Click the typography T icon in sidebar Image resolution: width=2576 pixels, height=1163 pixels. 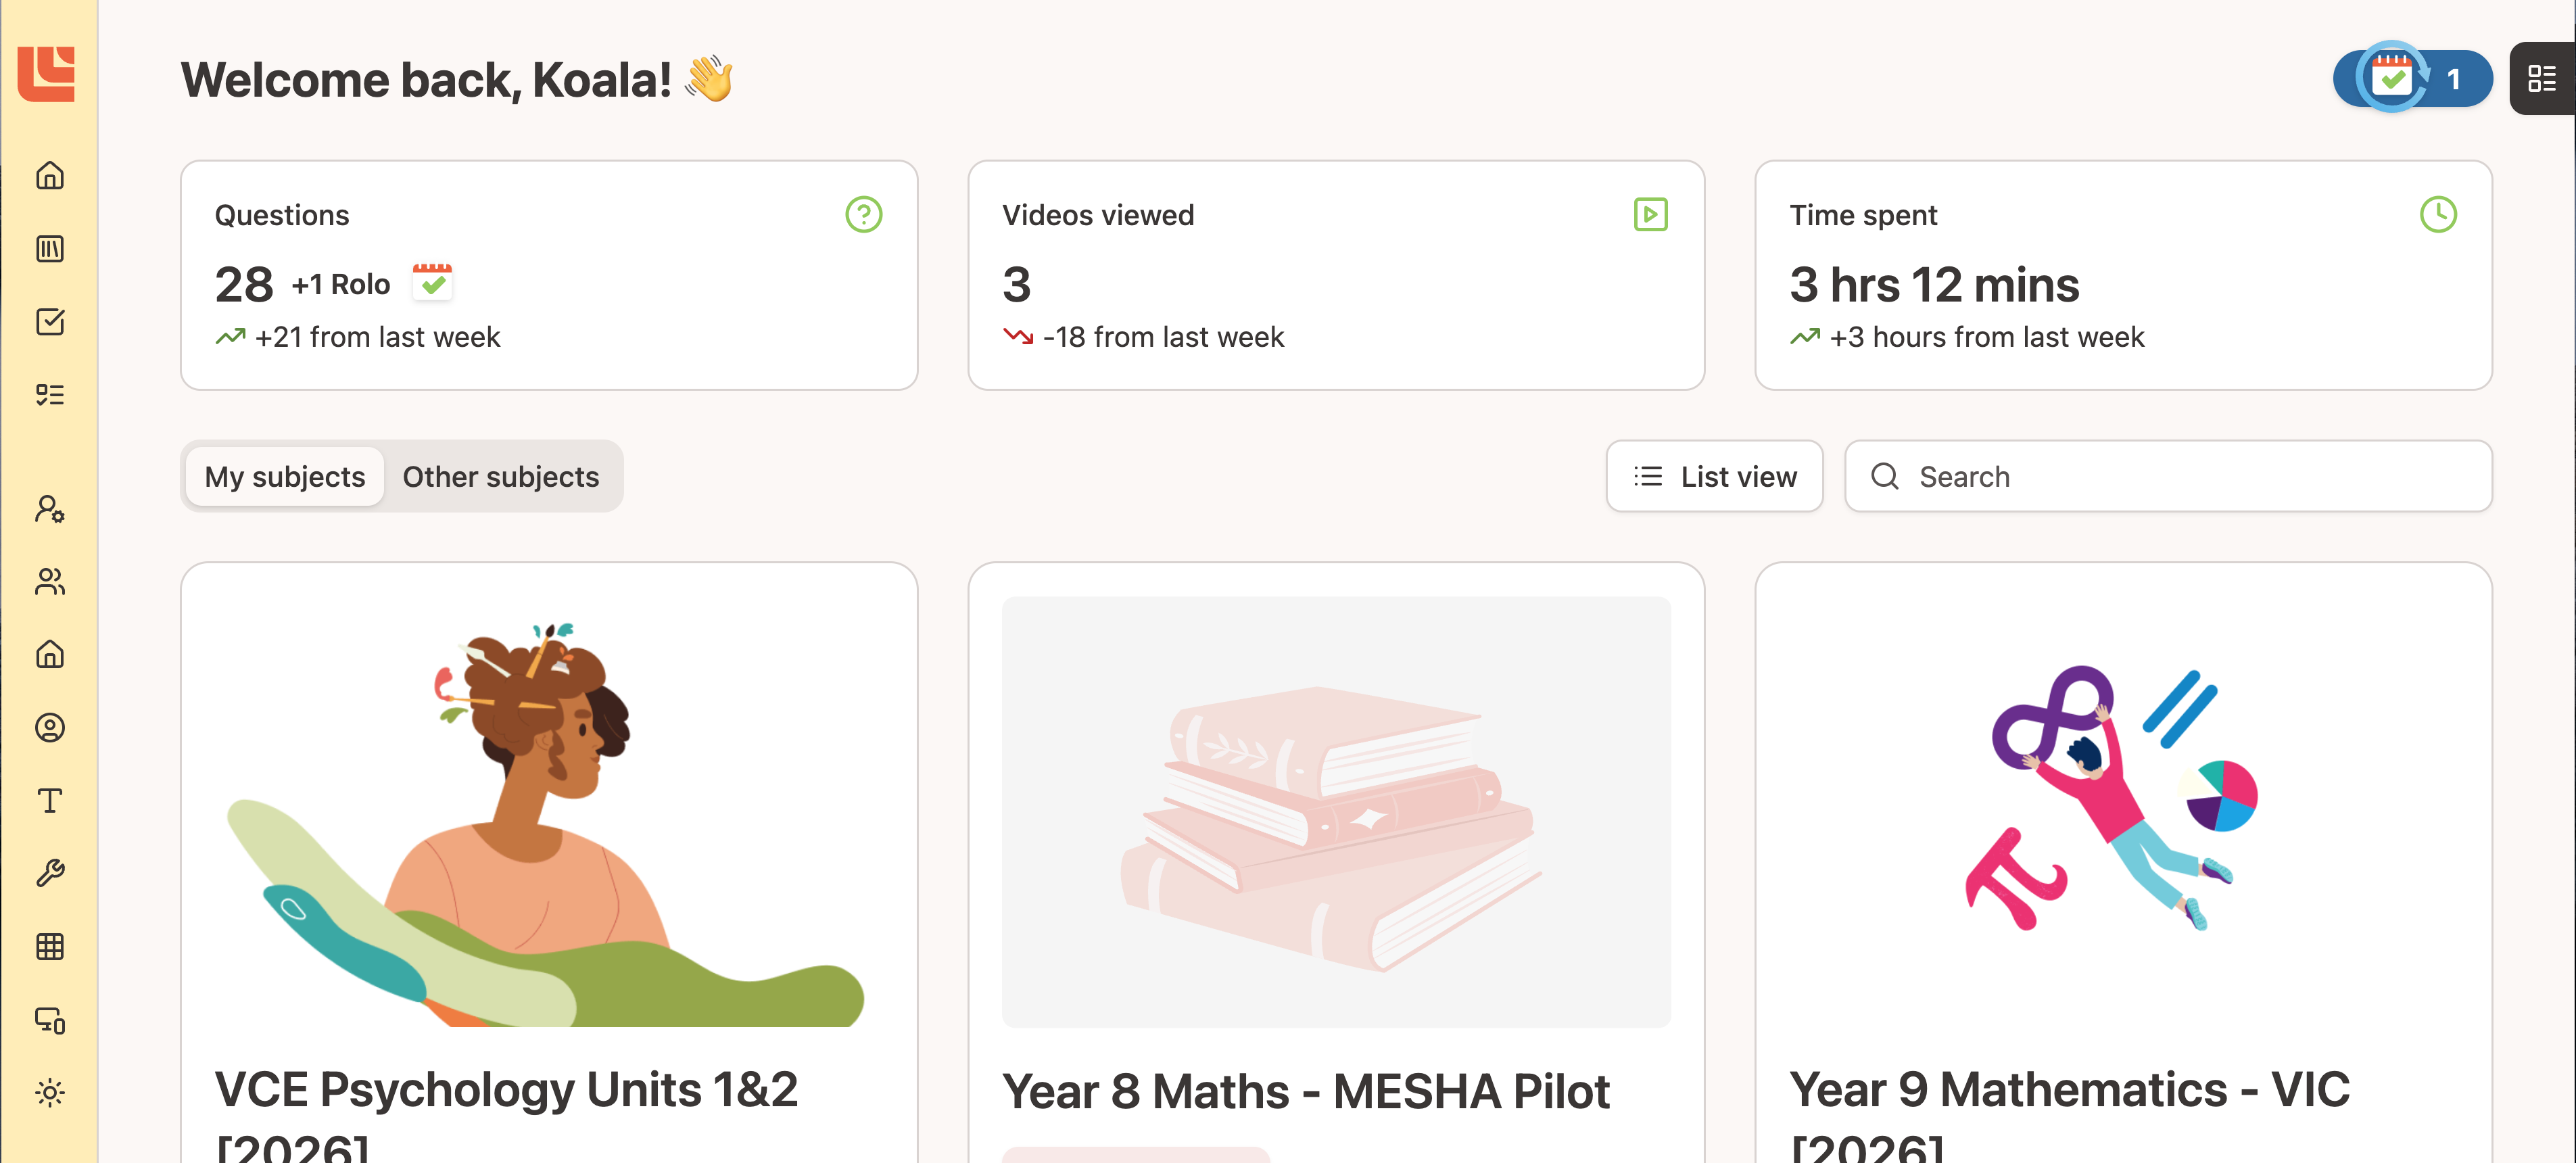50,801
